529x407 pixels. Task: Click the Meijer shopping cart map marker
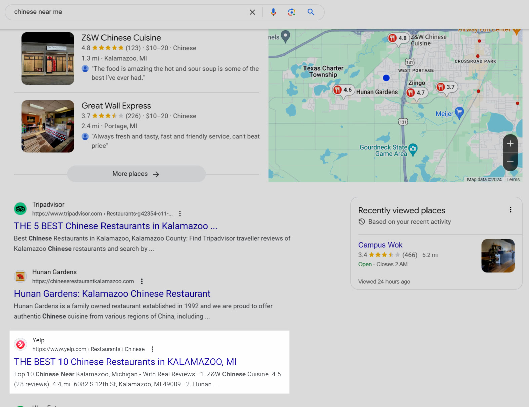tap(459, 112)
